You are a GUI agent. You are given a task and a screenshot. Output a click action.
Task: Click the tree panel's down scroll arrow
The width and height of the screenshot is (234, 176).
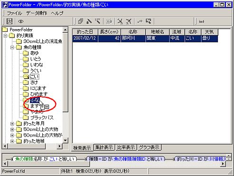click(65, 140)
